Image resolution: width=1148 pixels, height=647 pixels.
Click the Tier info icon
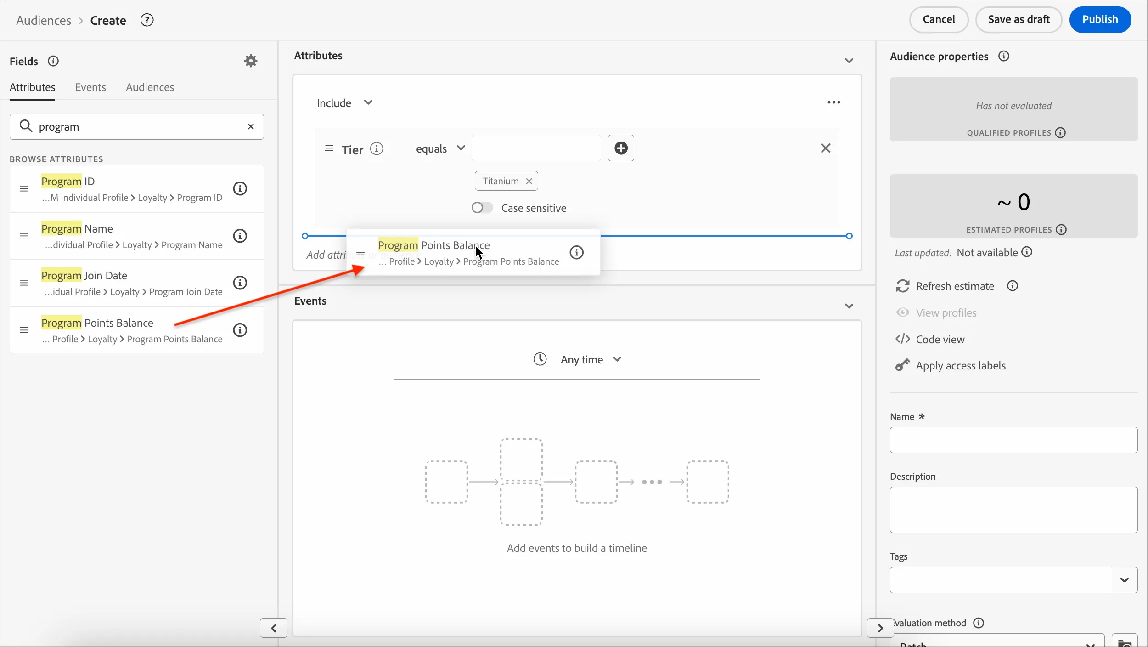pos(377,149)
